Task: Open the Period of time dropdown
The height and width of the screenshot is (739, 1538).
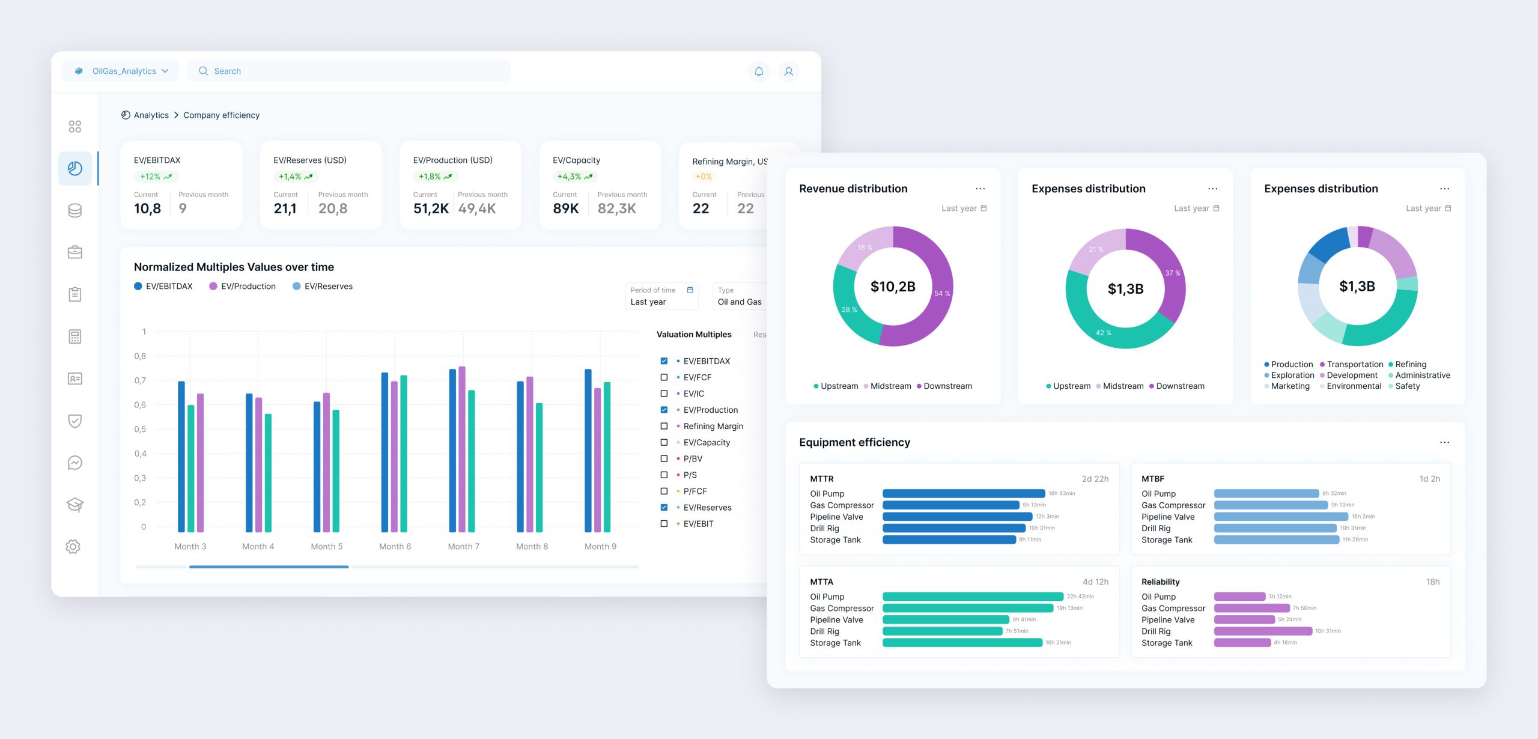Action: pyautogui.click(x=661, y=296)
